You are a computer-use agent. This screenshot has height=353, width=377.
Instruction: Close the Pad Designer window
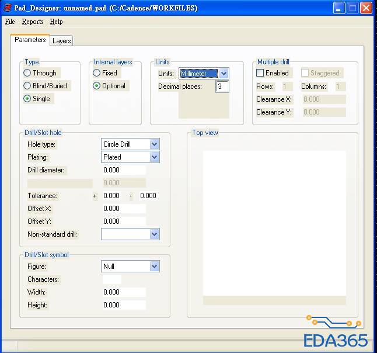[x=366, y=8]
